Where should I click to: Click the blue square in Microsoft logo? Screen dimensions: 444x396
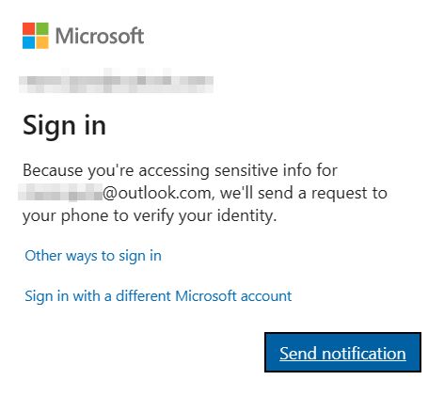[28, 42]
